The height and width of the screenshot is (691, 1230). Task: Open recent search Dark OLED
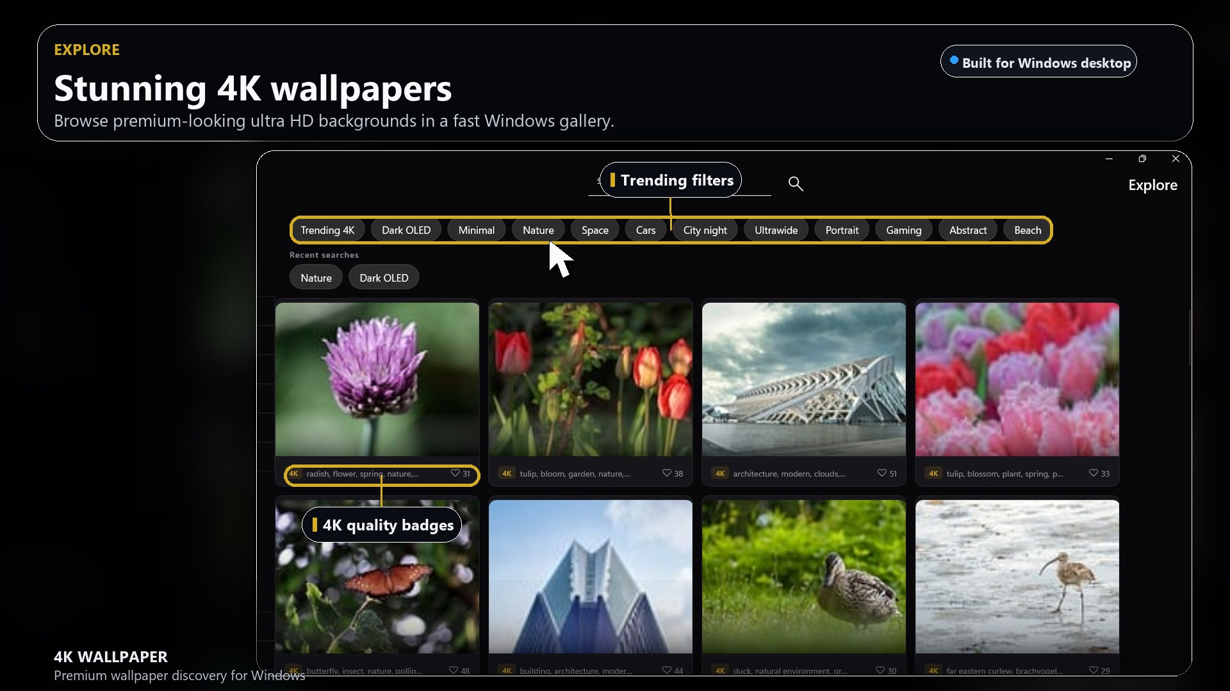384,278
